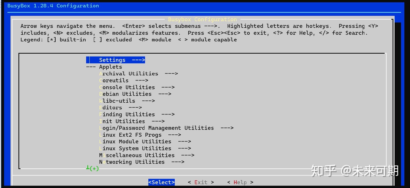The height and width of the screenshot is (188, 410).
Task: Open the Help button
Action: [240, 182]
